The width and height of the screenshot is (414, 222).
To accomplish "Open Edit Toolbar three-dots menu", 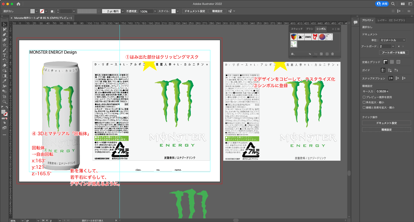I will coord(4,135).
